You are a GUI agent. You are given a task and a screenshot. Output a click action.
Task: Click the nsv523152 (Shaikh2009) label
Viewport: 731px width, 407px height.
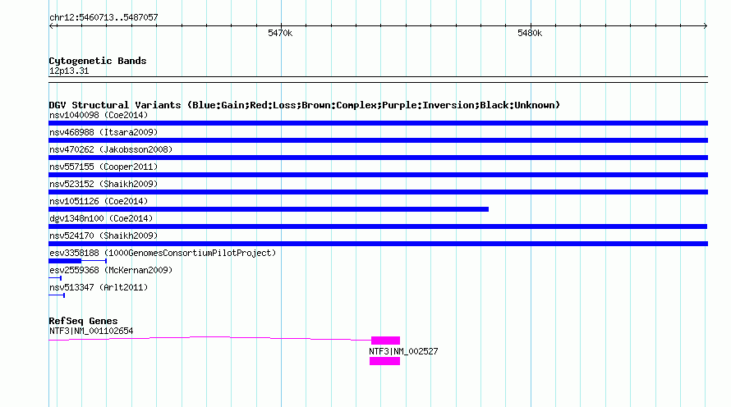tap(103, 184)
